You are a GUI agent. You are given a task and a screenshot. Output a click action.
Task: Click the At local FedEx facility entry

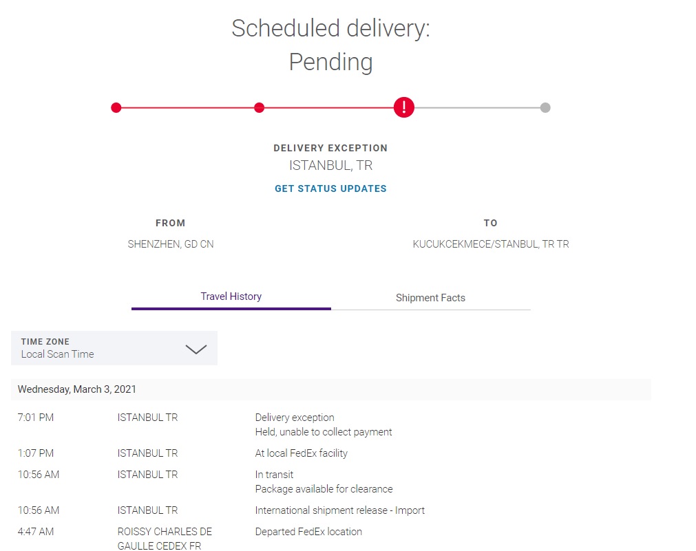pyautogui.click(x=302, y=453)
